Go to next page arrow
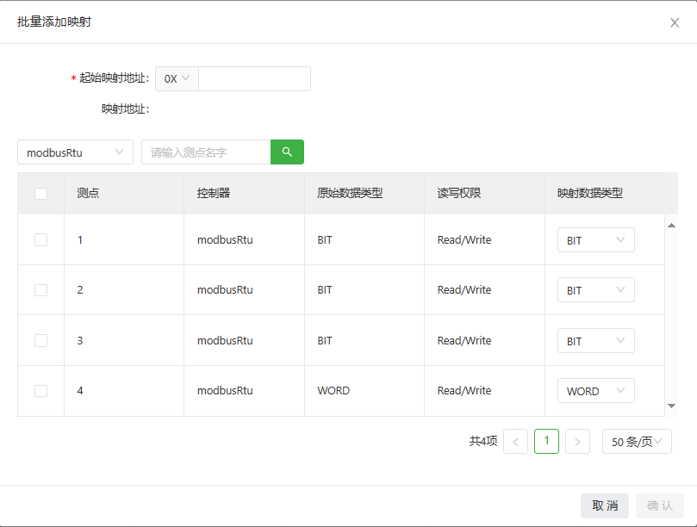The width and height of the screenshot is (697, 527). click(x=577, y=441)
